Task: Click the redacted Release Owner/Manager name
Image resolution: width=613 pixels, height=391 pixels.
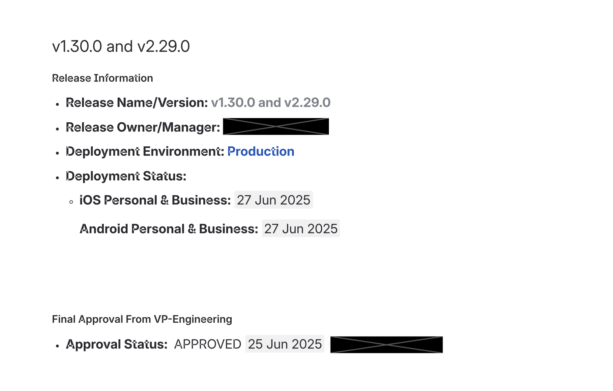Action: click(x=276, y=127)
